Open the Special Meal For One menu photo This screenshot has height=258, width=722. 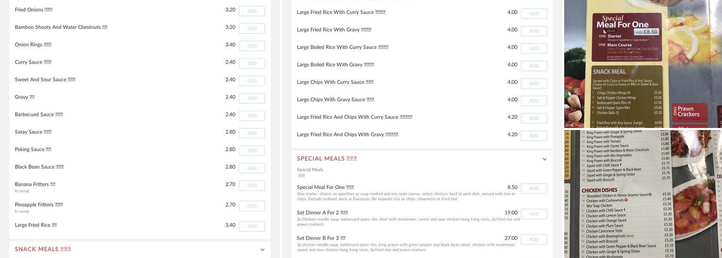click(x=643, y=64)
